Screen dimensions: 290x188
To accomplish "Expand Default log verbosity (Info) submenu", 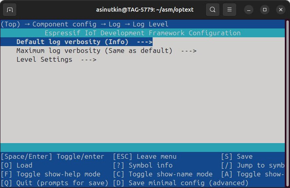I will (84, 42).
